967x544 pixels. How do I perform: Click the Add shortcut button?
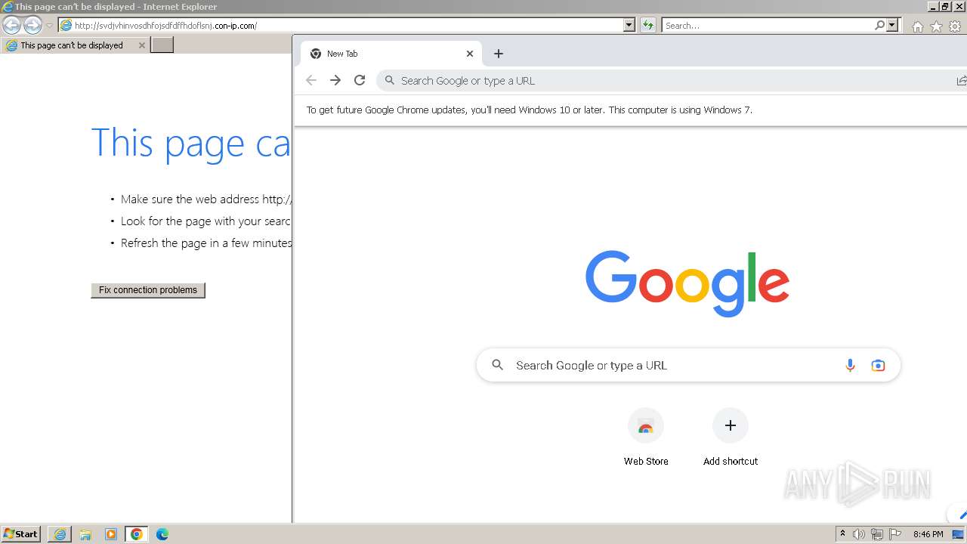[x=731, y=437]
